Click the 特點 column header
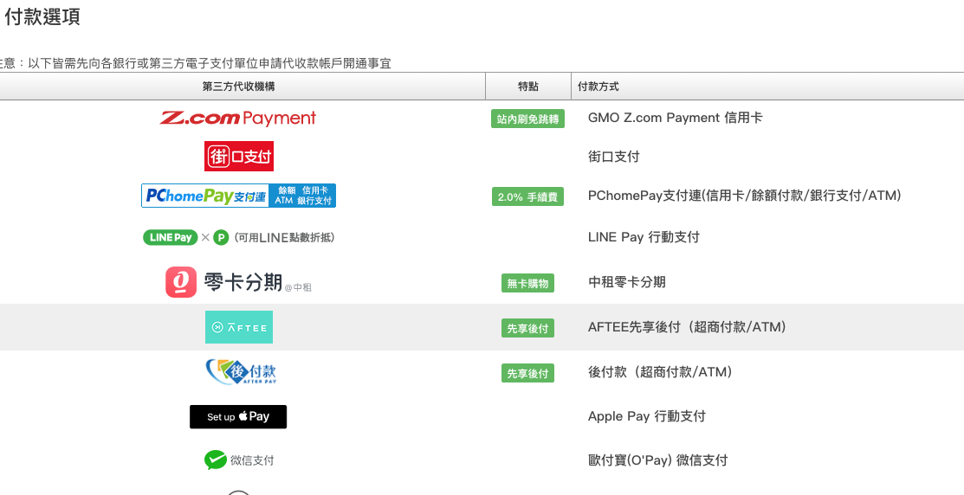This screenshot has height=495, width=964. (x=528, y=87)
